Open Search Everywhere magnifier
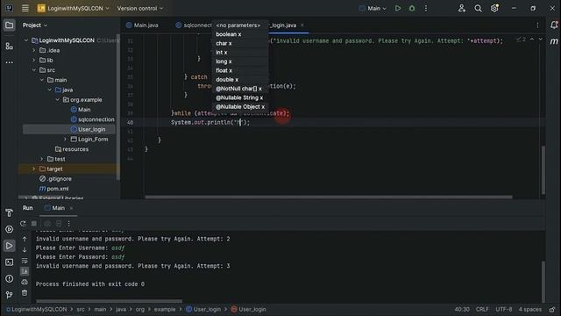The image size is (561, 316). [x=478, y=8]
